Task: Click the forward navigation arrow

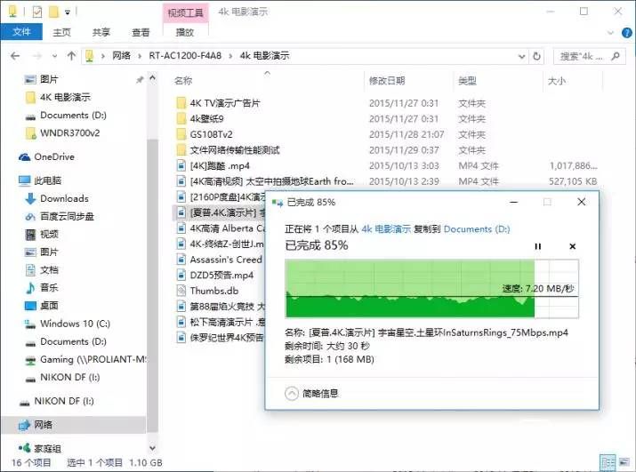Action: 36,56
